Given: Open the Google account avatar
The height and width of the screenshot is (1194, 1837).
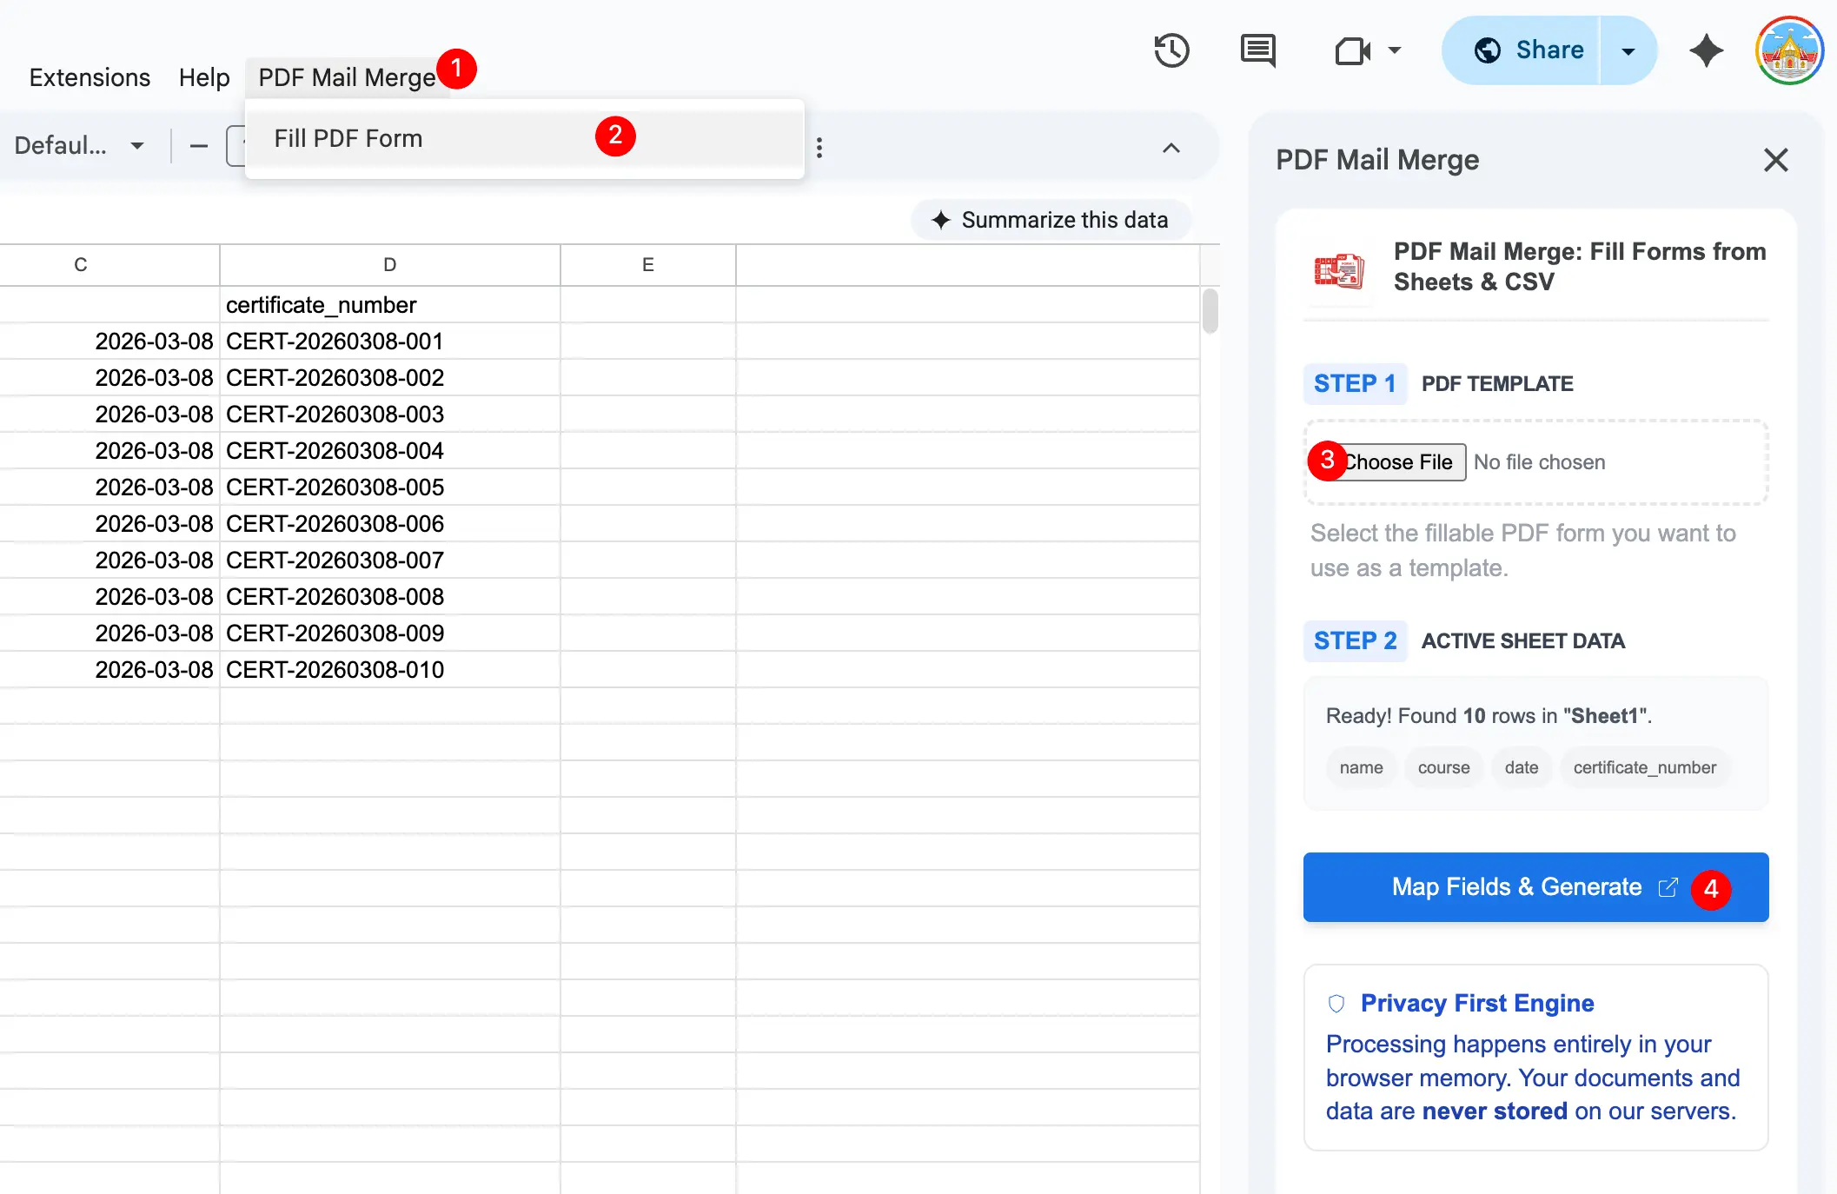Looking at the screenshot, I should pos(1789,50).
